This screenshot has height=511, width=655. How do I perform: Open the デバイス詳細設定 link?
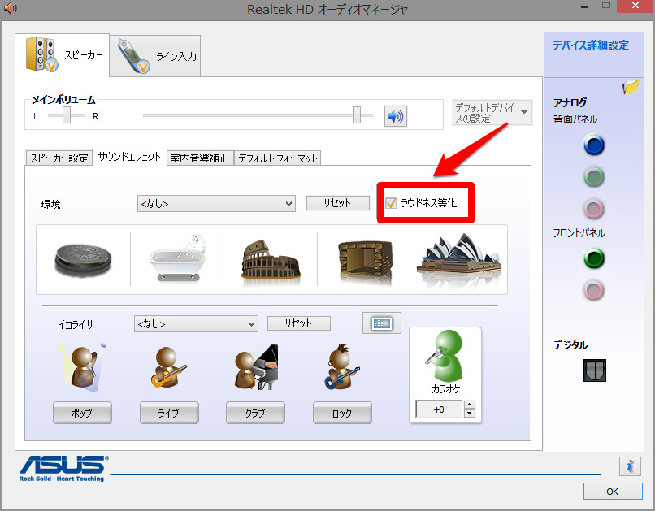pos(590,45)
